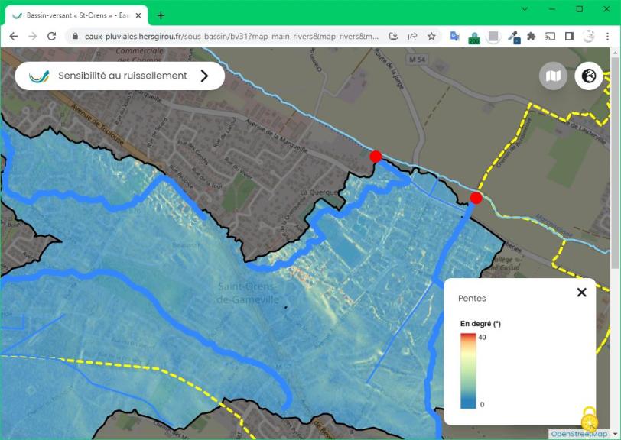This screenshot has width=621, height=440.
Task: Click the map basemap icon button
Action: [553, 76]
